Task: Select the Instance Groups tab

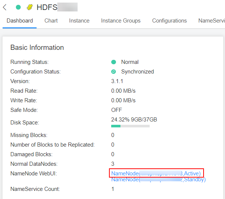Action: [121, 21]
